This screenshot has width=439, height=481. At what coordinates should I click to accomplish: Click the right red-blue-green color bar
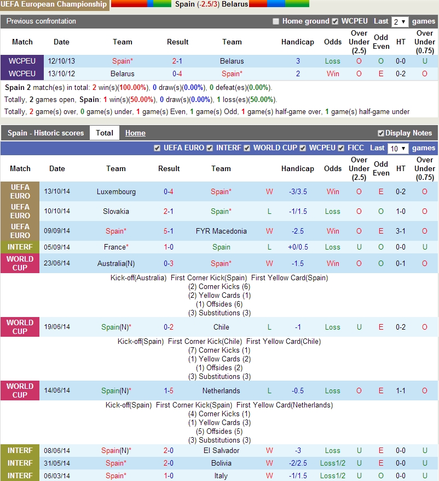click(279, 4)
